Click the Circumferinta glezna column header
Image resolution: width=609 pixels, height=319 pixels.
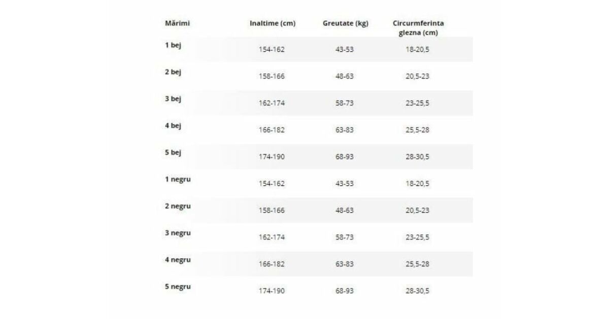pos(418,28)
